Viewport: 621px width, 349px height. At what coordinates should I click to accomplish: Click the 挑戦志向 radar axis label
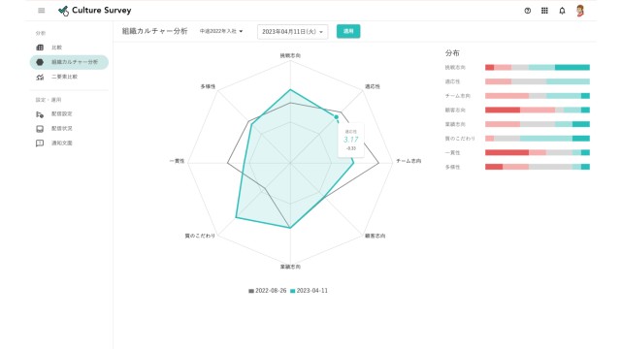[x=290, y=56]
